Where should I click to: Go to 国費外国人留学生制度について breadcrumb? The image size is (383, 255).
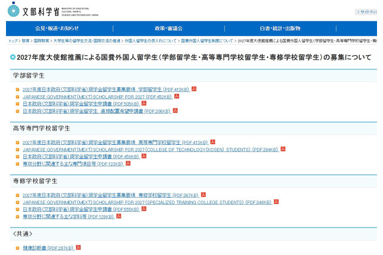(x=207, y=41)
